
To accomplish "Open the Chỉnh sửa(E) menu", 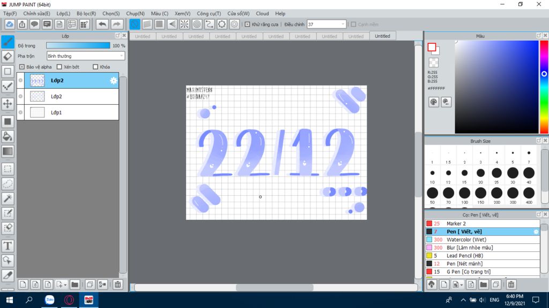I will pos(36,13).
